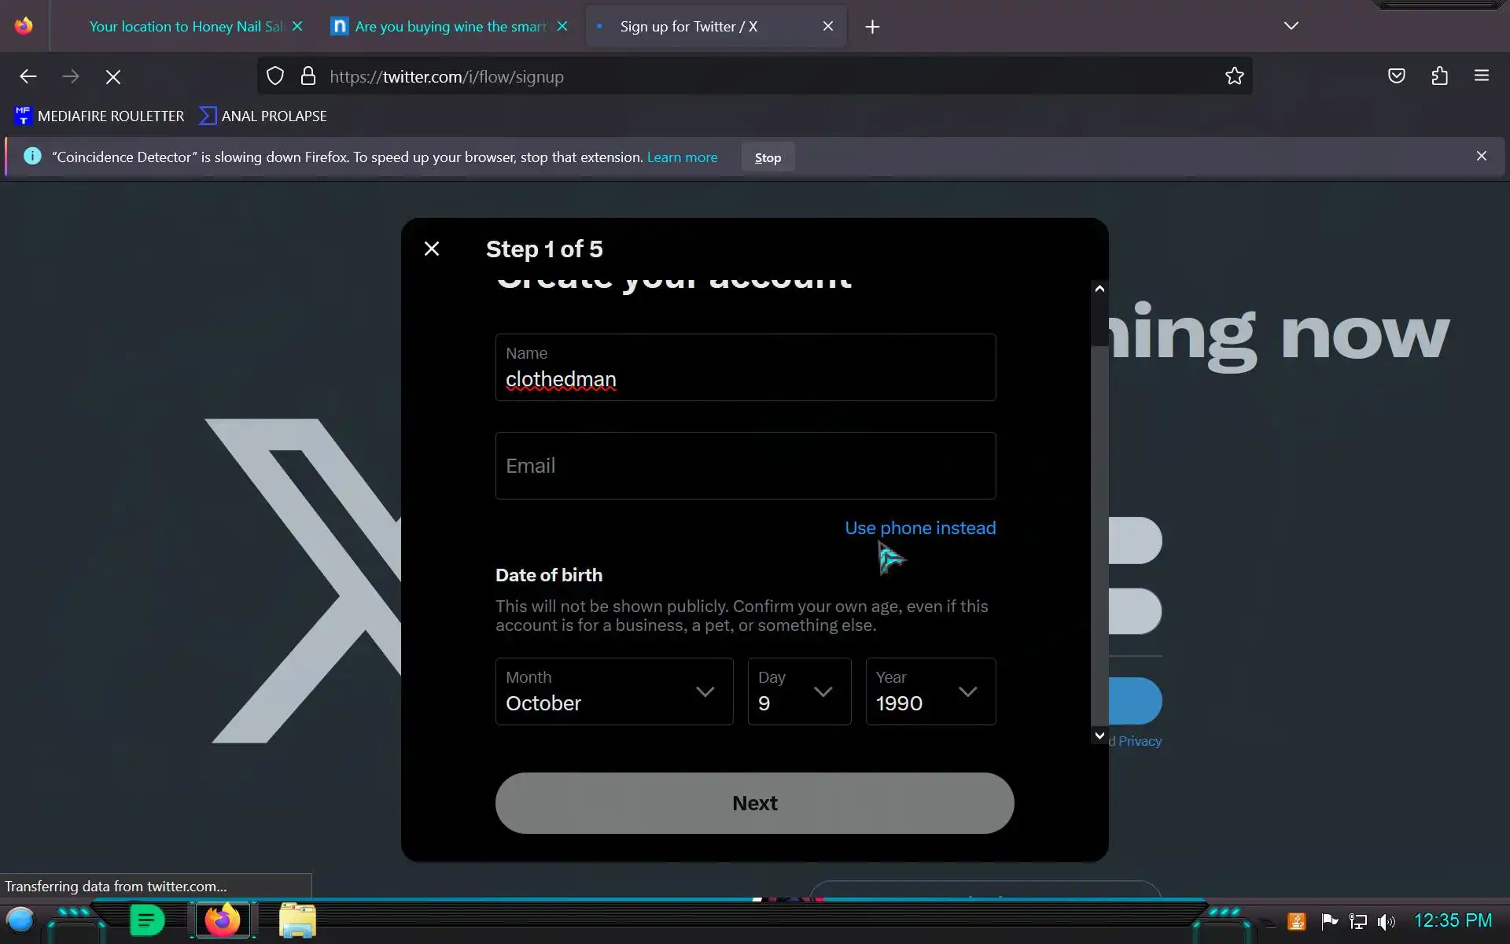Go back to previous page
Image resolution: width=1510 pixels, height=944 pixels.
(x=28, y=76)
